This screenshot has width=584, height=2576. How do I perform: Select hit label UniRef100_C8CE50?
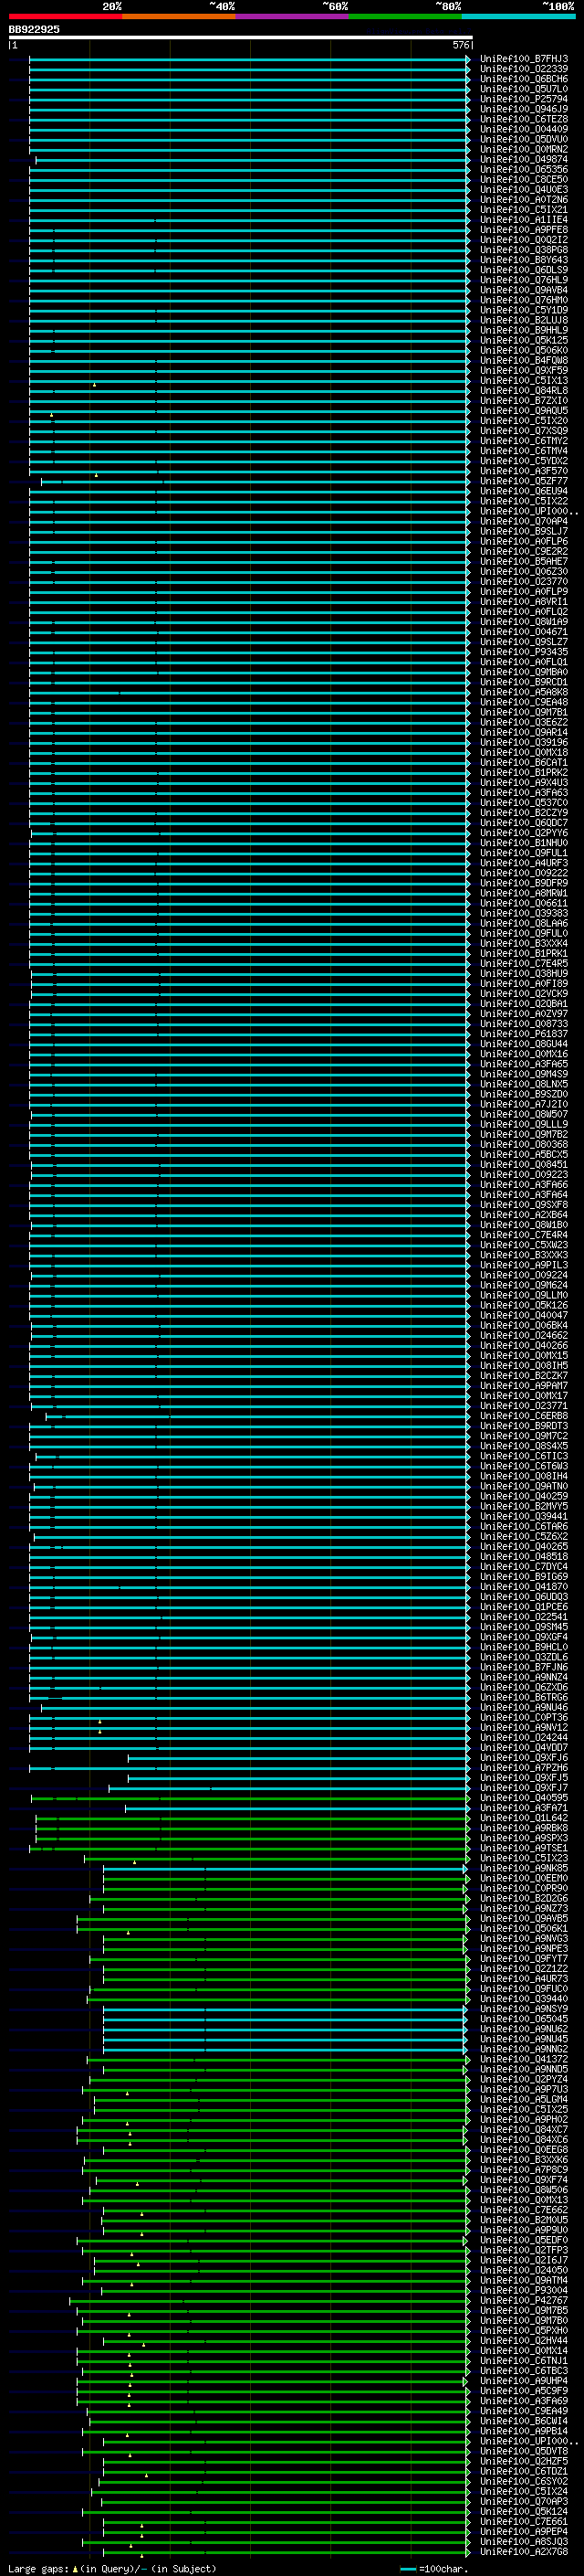pyautogui.click(x=523, y=180)
